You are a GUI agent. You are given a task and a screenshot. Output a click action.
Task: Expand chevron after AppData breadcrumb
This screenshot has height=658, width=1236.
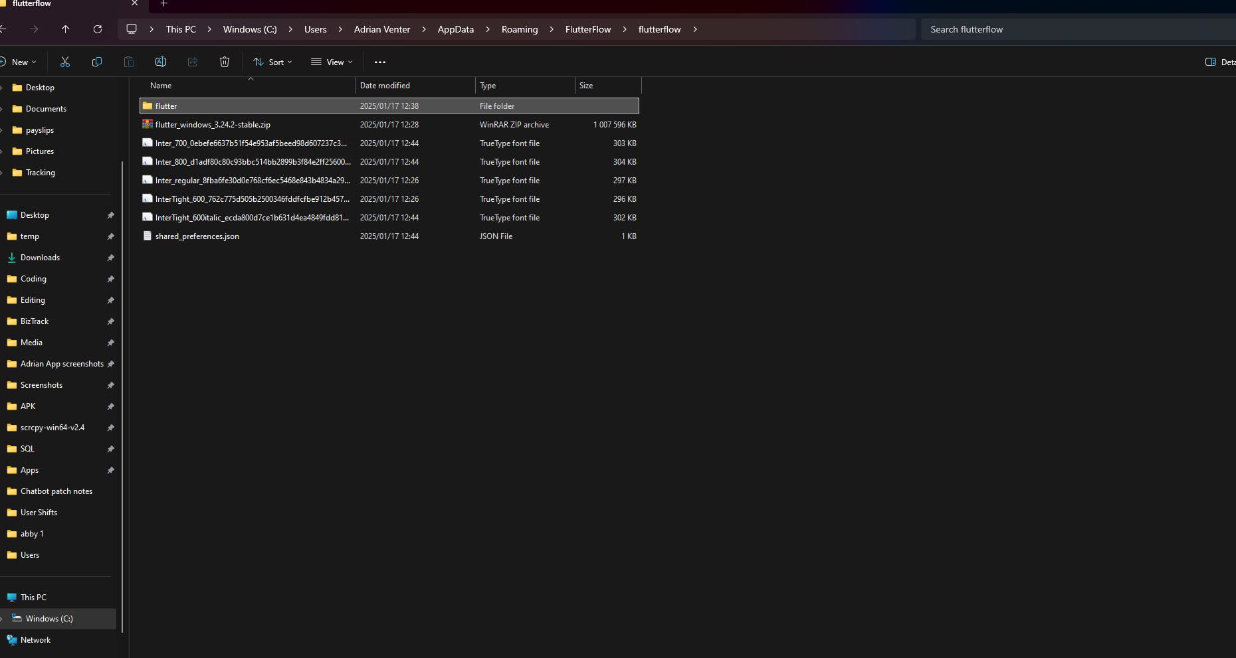pos(488,29)
